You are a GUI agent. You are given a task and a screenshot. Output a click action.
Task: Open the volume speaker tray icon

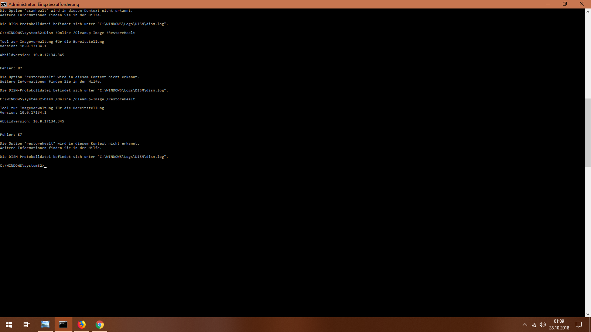543,325
